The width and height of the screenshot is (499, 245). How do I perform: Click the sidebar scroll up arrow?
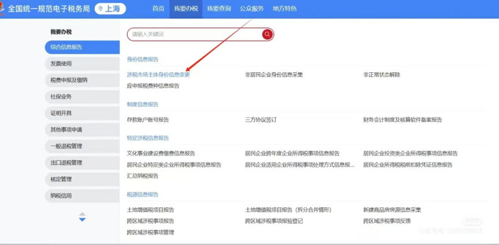pos(82,214)
